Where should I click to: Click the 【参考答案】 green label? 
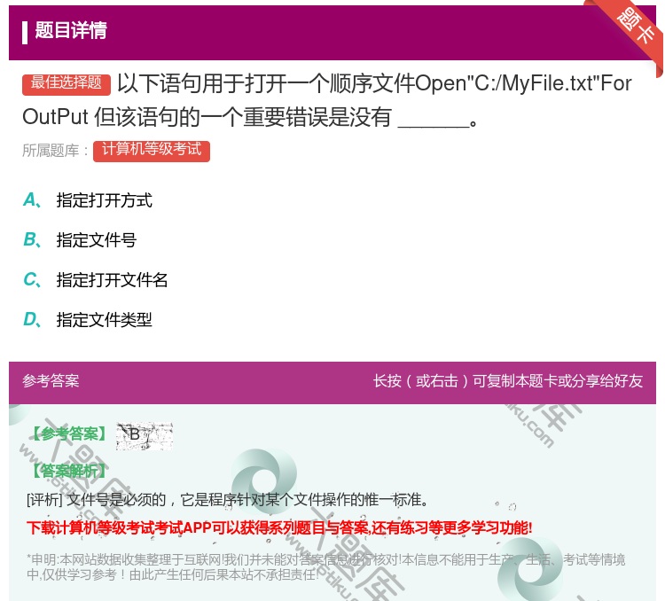click(x=69, y=433)
